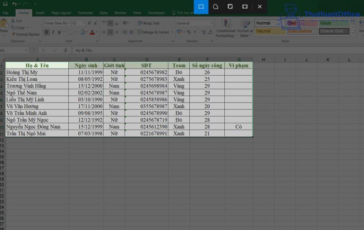
Task: Apply the Neutral cell style
Action: point(270,31)
